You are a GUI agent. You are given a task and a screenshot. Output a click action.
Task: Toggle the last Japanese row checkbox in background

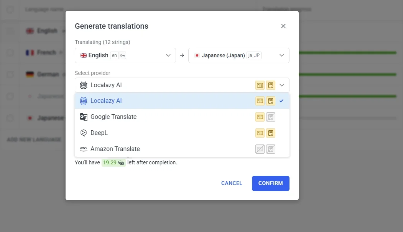[x=10, y=118]
